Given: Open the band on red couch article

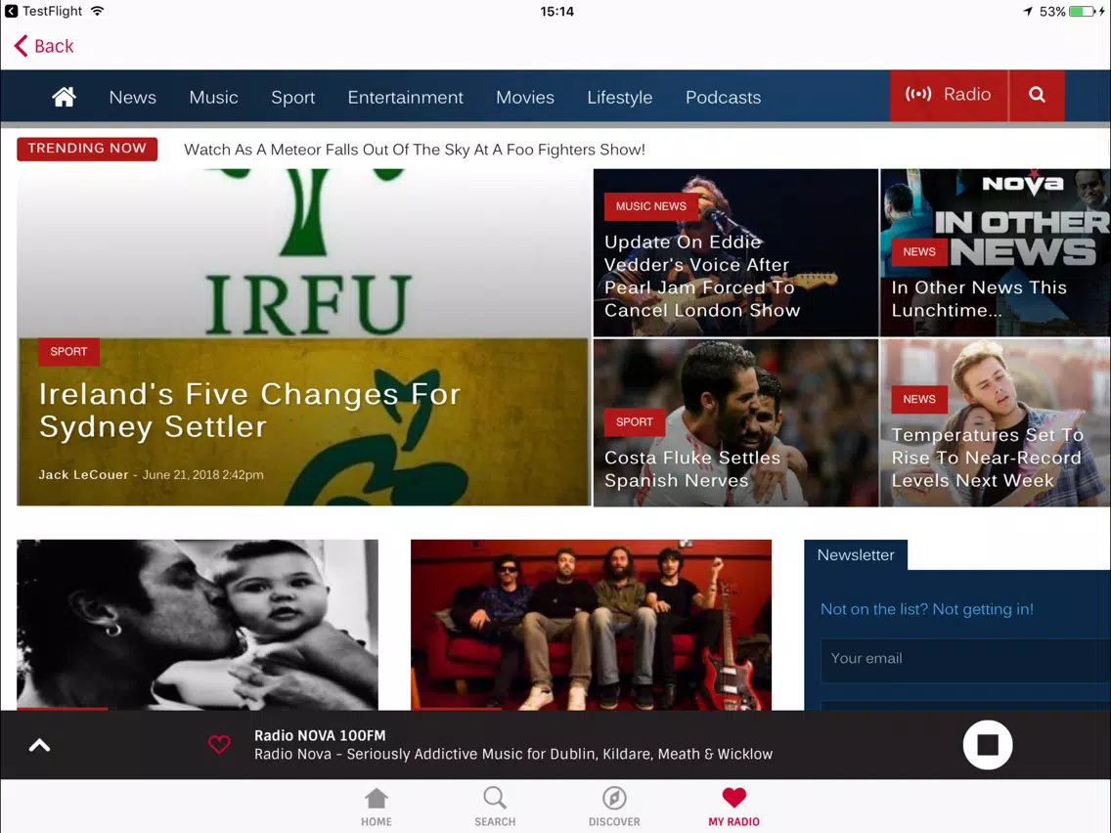Looking at the screenshot, I should point(591,625).
